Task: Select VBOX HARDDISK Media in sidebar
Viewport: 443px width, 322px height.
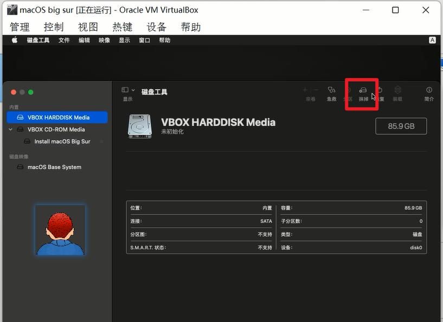Action: coord(58,117)
